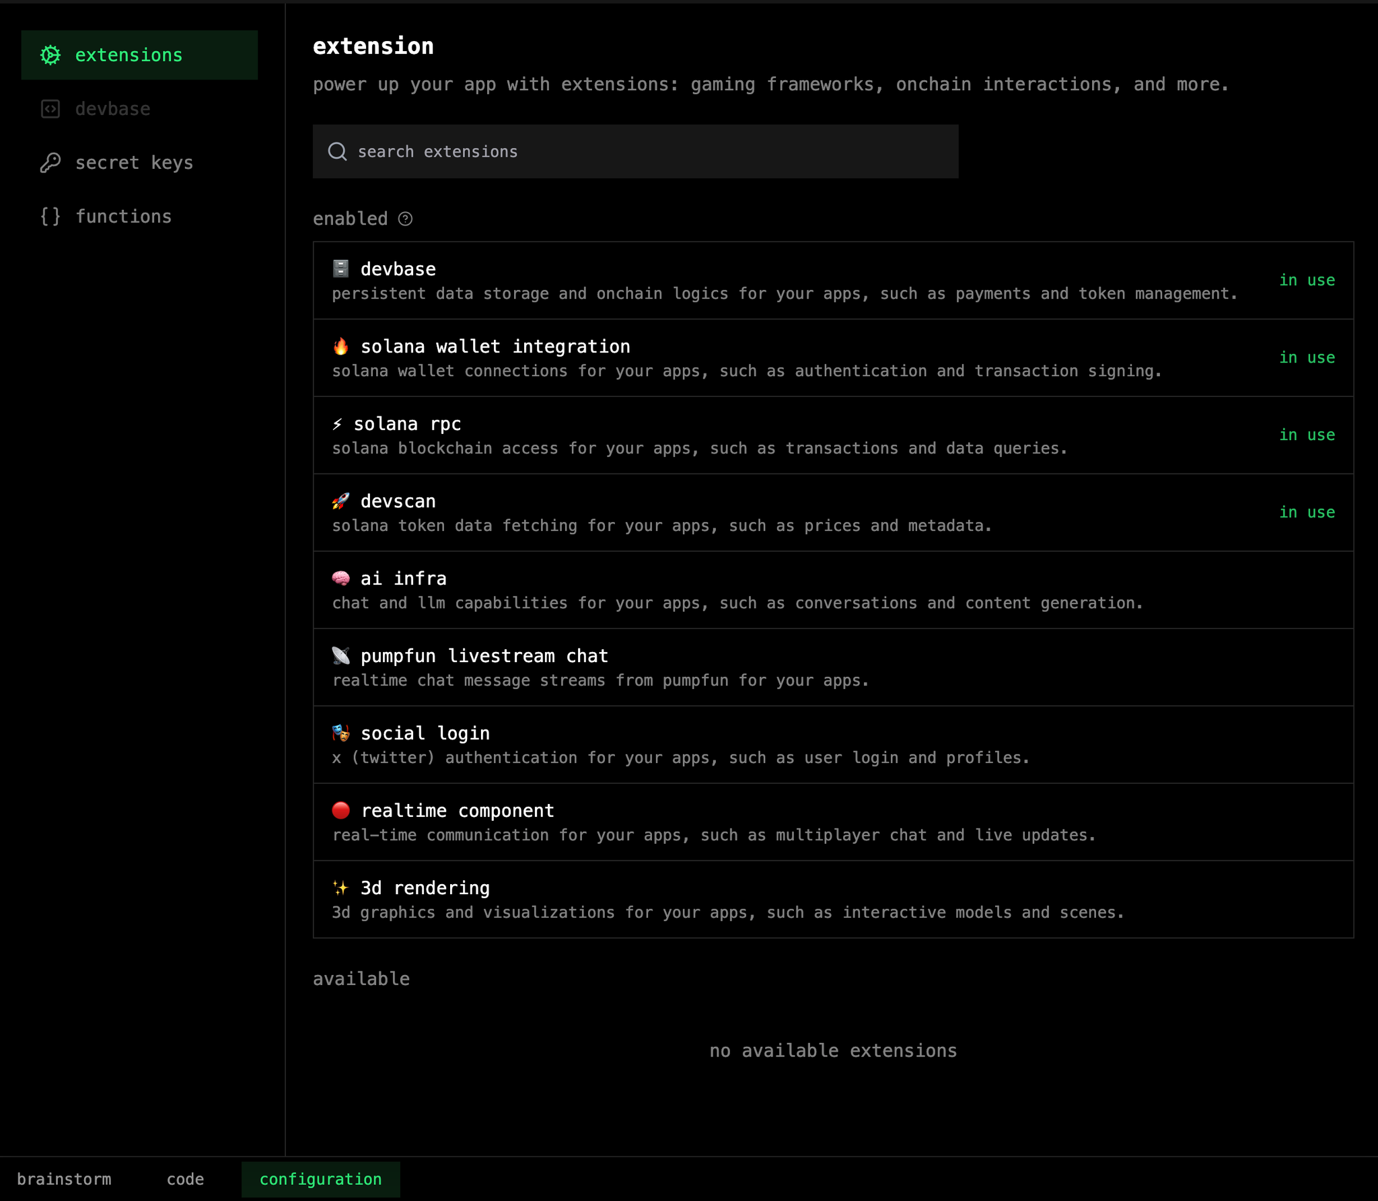Open secret keys in sidebar
Image resolution: width=1378 pixels, height=1201 pixels.
click(x=134, y=163)
